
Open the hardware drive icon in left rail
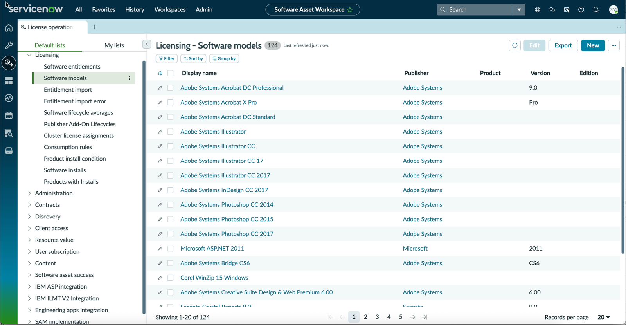pyautogui.click(x=9, y=151)
